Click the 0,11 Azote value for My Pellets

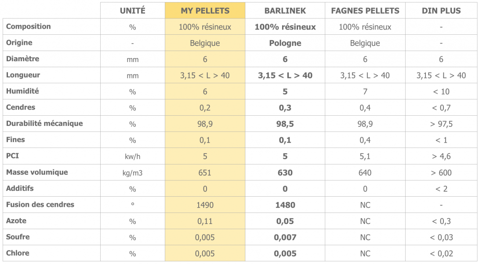[205, 221]
